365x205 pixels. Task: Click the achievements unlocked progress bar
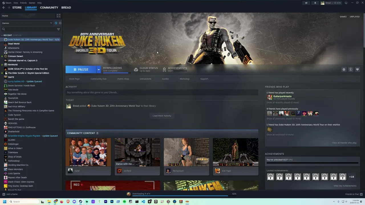312,163
